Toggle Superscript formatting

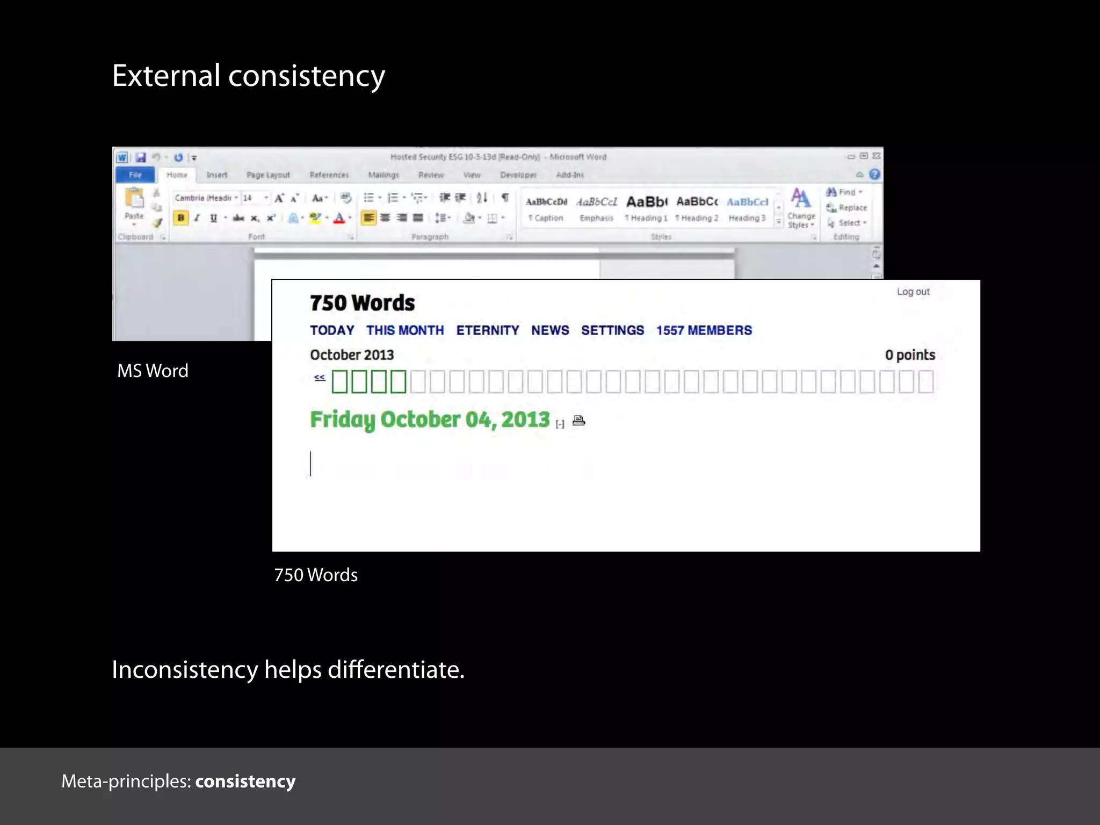271,218
